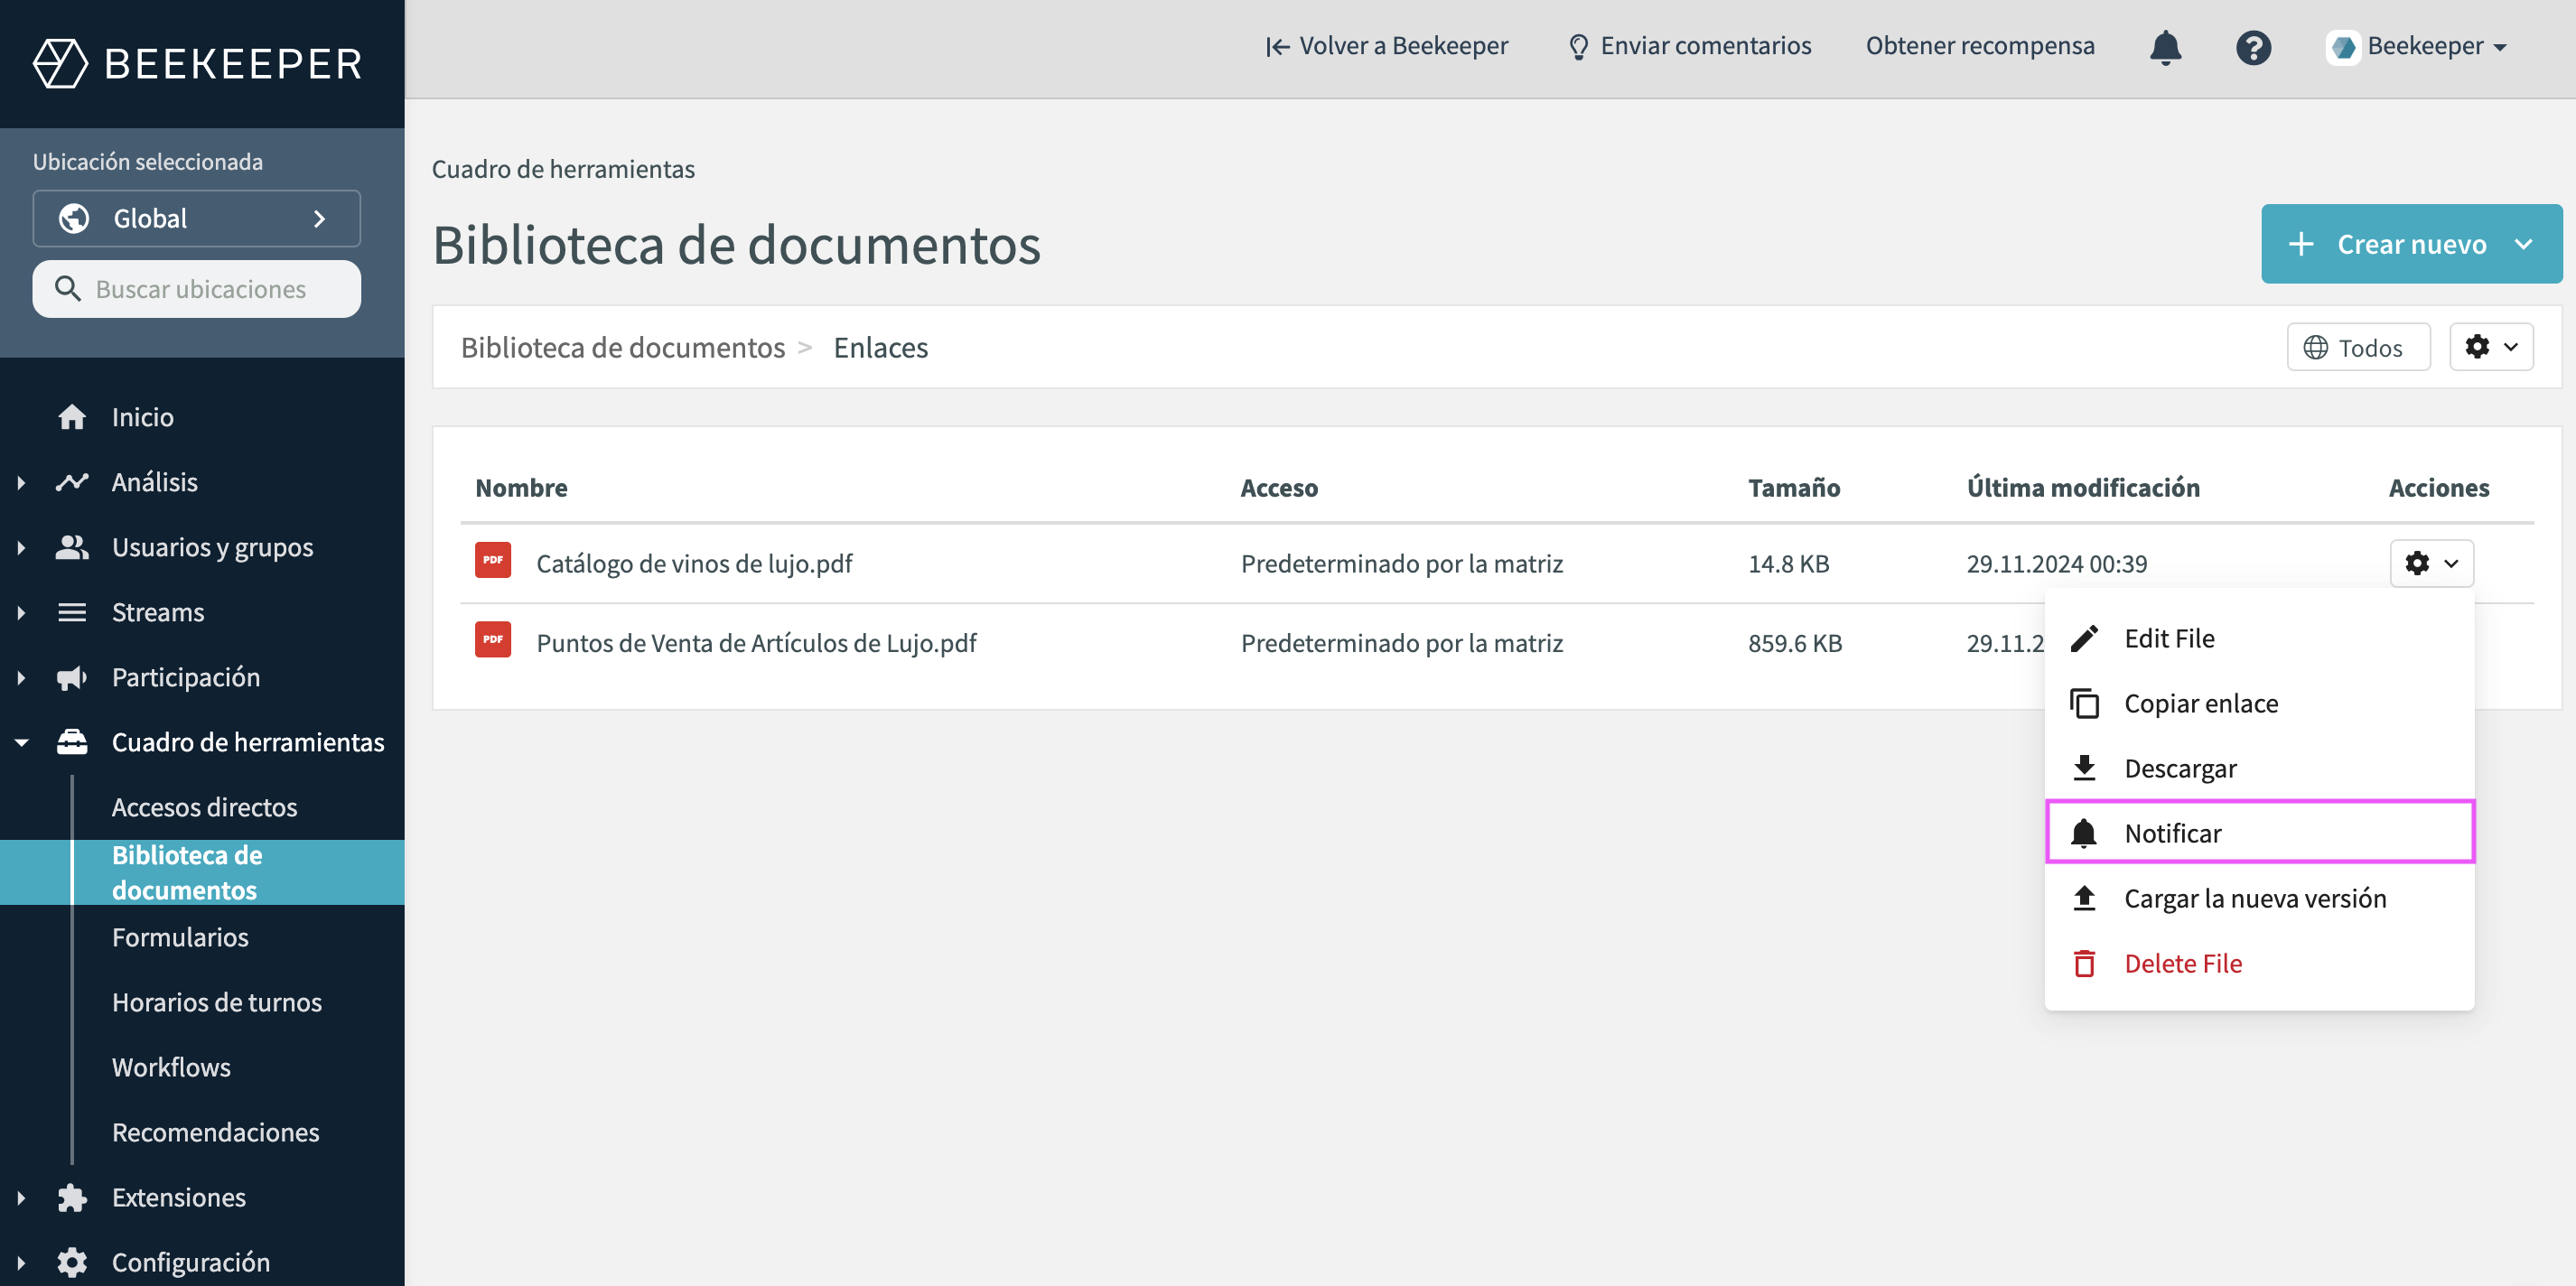The height and width of the screenshot is (1286, 2576).
Task: Click the search magnifier icon
Action: tap(67, 288)
